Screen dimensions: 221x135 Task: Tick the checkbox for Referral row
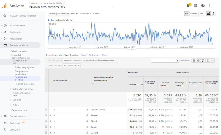46,115
